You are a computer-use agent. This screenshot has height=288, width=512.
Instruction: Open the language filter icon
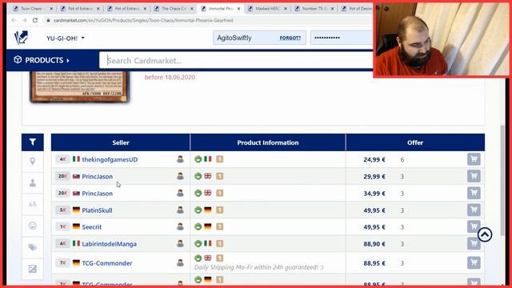click(x=32, y=205)
